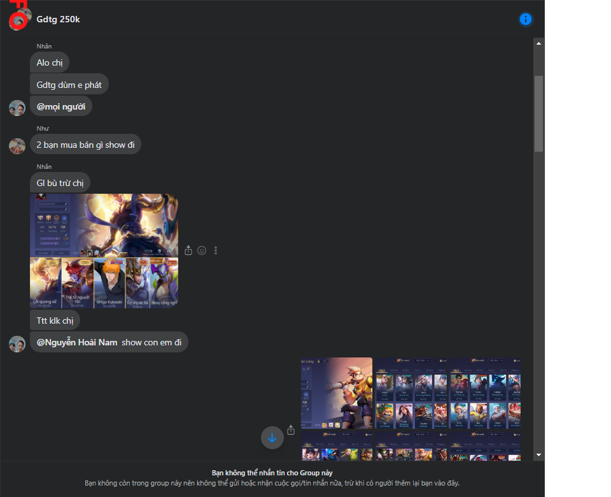
Task: Open the "Gdtg 250k" group name in the header
Action: click(x=59, y=19)
